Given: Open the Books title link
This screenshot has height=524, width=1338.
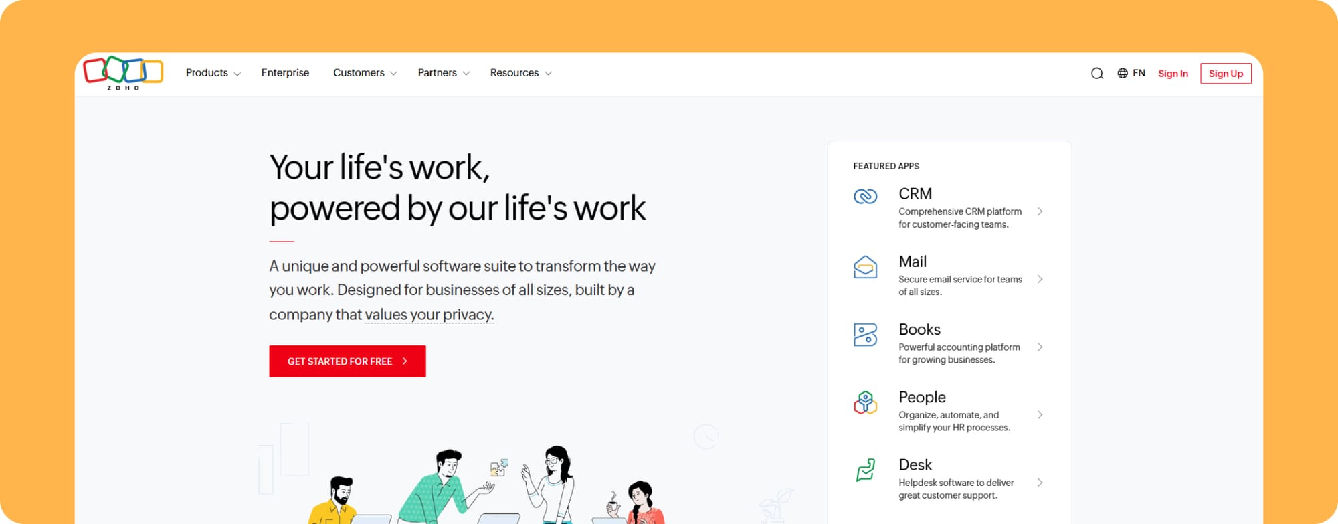Looking at the screenshot, I should (x=919, y=329).
